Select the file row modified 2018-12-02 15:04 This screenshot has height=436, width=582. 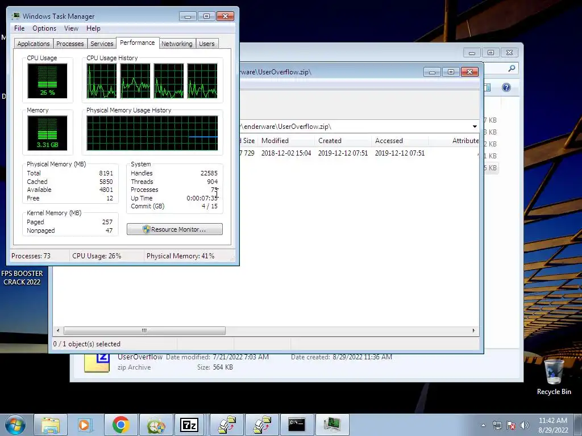tap(359, 153)
